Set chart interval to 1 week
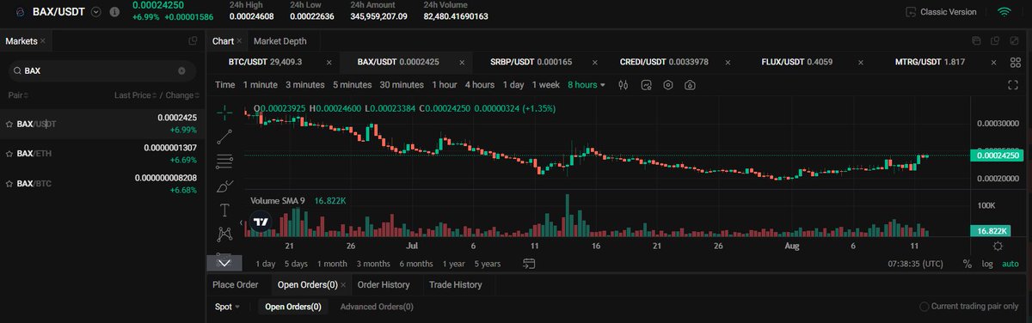This screenshot has height=323, width=1032. [x=546, y=85]
